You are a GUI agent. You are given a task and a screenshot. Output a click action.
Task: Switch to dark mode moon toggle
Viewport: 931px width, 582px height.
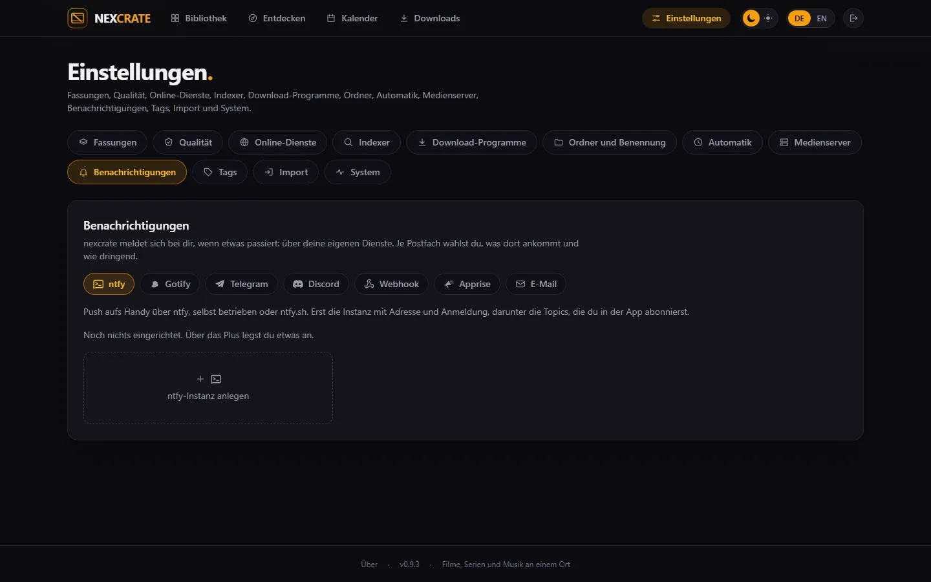pyautogui.click(x=751, y=18)
